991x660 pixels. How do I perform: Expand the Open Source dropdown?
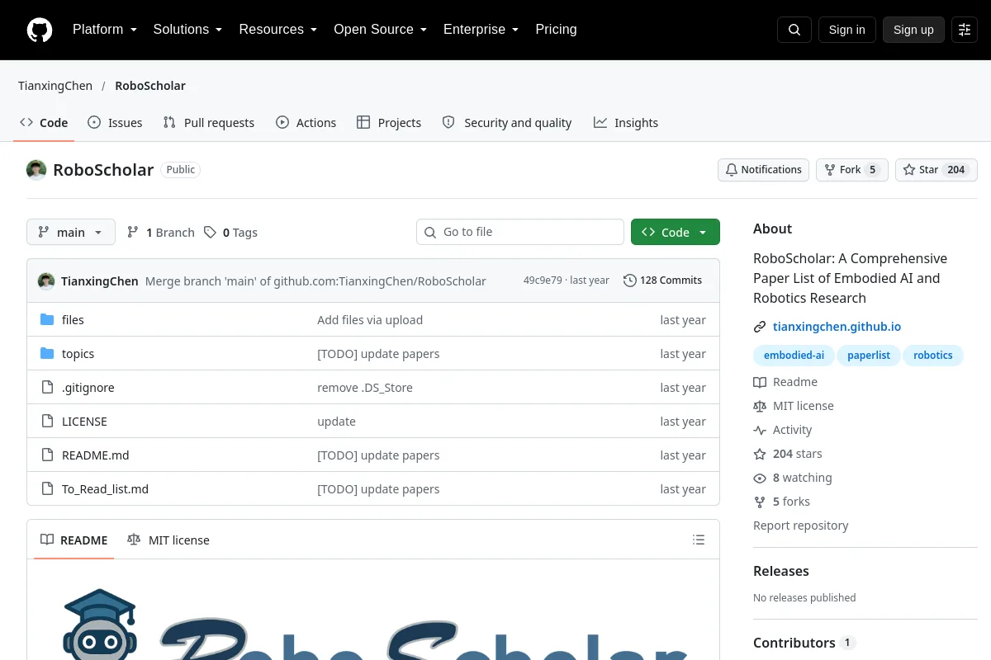pyautogui.click(x=380, y=30)
